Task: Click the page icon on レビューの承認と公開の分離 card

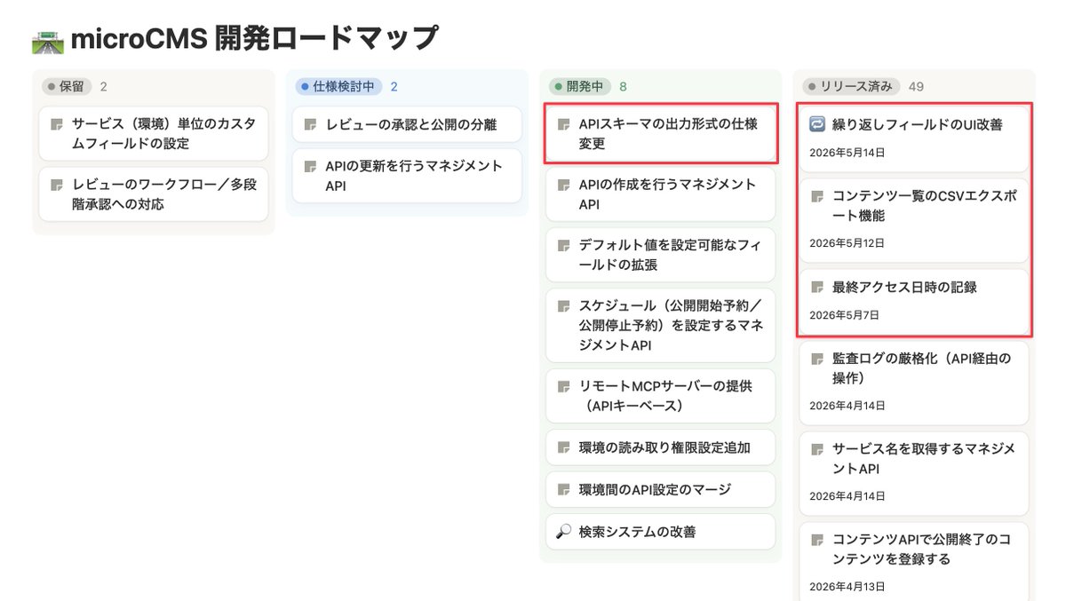Action: click(310, 124)
